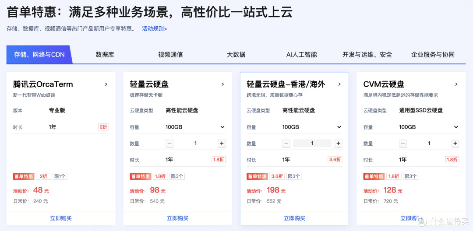The width and height of the screenshot is (473, 231).
Task: Click 跨境无阻，海量数据随心存 subtitle
Action: [x=275, y=95]
